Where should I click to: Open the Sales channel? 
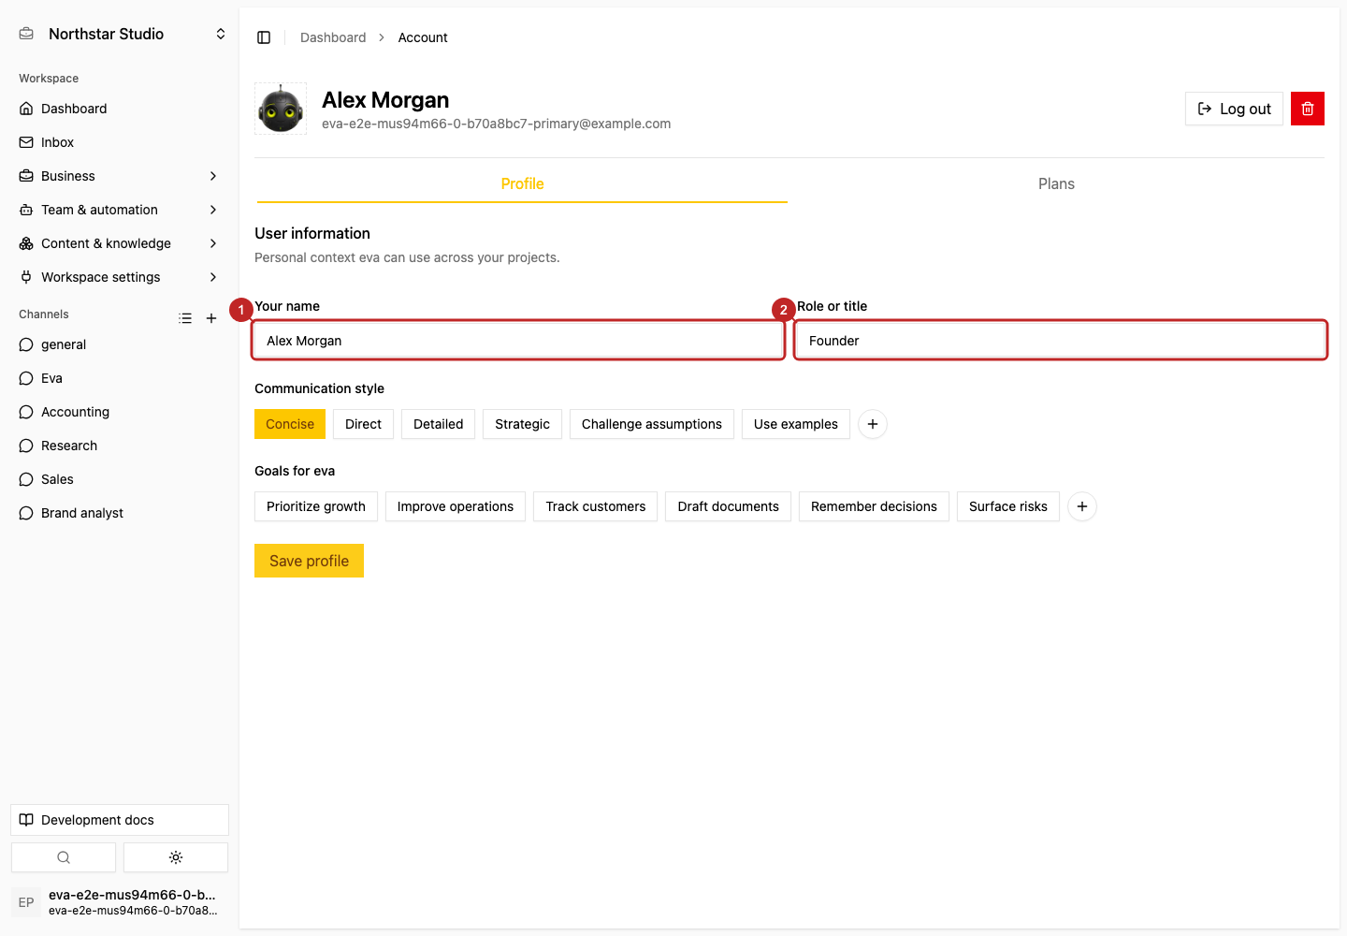coord(120,479)
